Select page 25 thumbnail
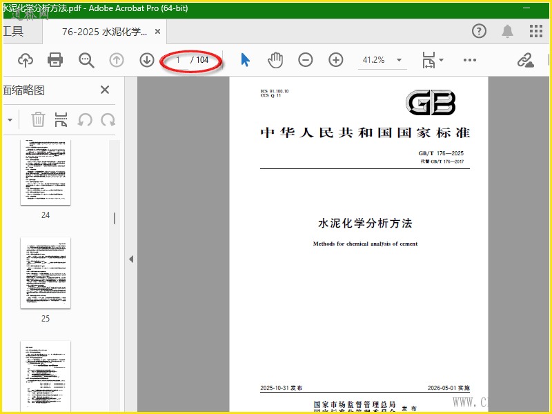Screen dimensions: 552x414 [46, 273]
